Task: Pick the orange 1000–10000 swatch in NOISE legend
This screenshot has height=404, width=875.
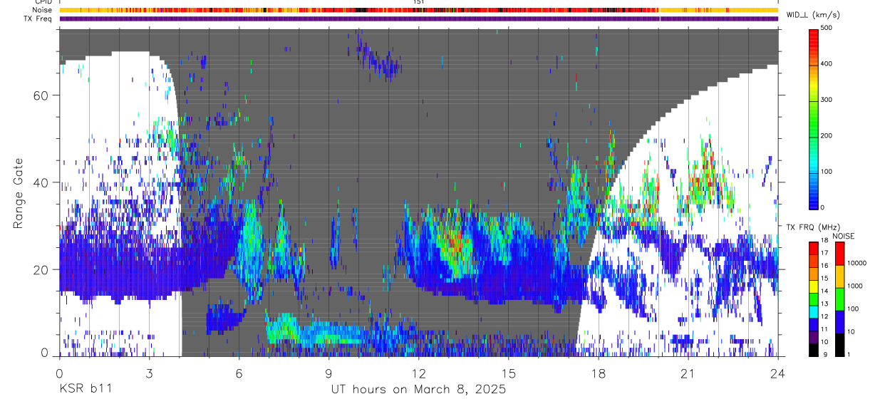Action: [839, 276]
